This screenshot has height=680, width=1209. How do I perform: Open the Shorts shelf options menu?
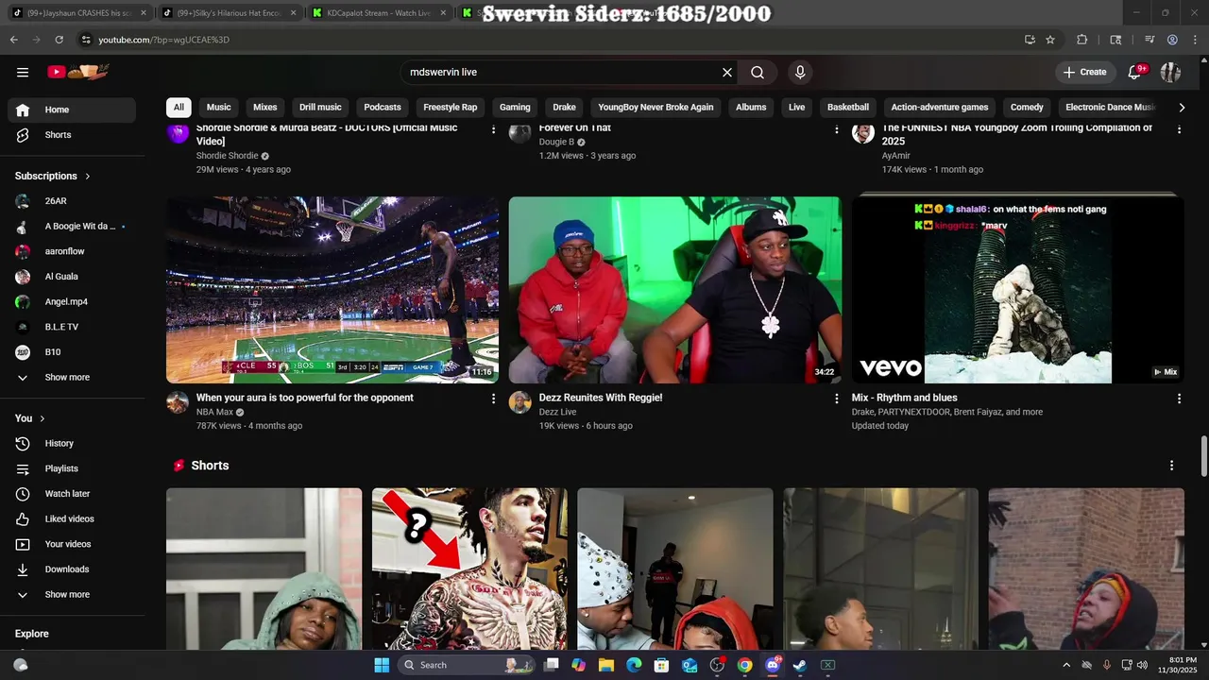1171,466
